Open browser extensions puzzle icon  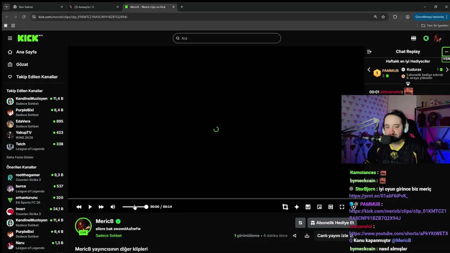[x=395, y=17]
